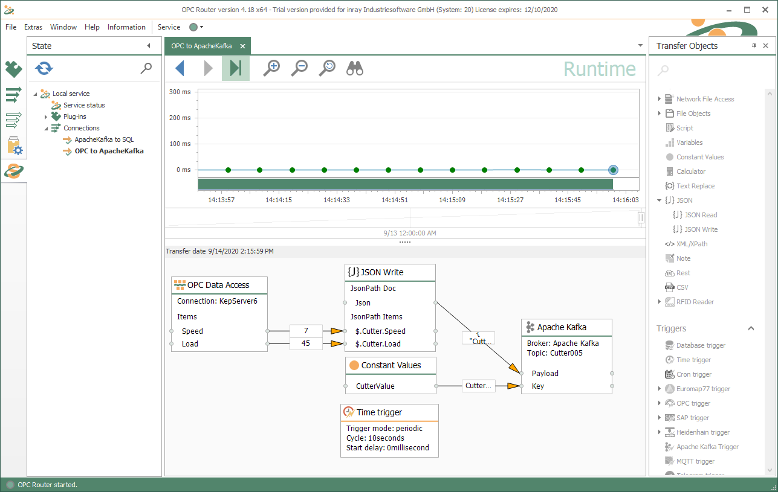Screen dimensions: 778x492
Task: Collapse the Triggers section chevron
Action: pyautogui.click(x=751, y=328)
